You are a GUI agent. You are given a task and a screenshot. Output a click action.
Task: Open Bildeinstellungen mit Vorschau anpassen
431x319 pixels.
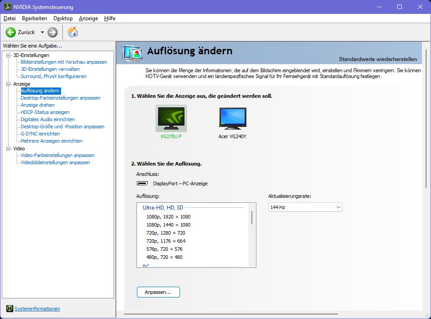(x=64, y=62)
